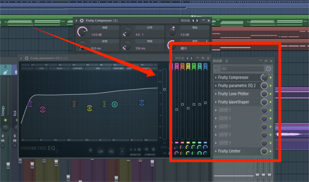
Task: Select EQ band 7 blue node
Action: [142, 103]
